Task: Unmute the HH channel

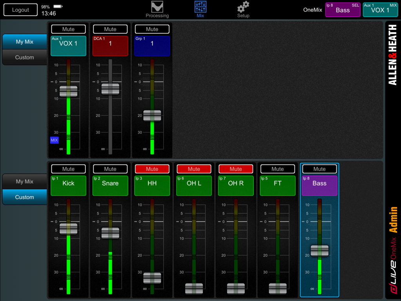Action: 152,169
